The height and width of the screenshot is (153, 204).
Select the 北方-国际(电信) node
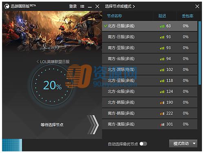[x=150, y=70]
